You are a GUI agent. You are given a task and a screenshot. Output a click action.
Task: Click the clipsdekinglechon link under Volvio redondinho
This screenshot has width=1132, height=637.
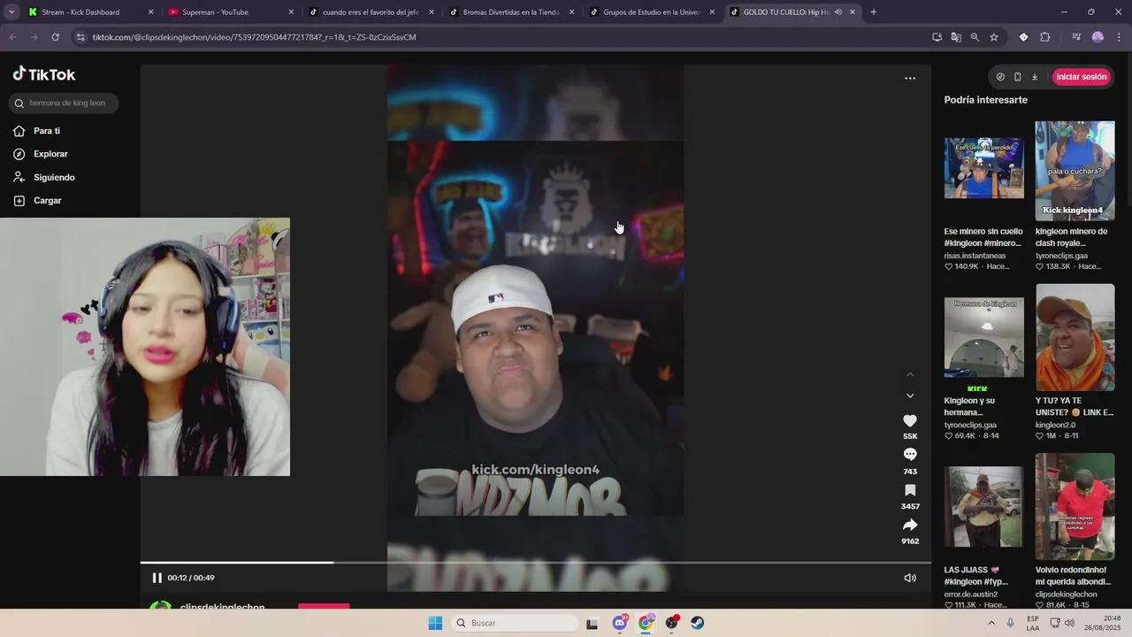(x=1066, y=594)
